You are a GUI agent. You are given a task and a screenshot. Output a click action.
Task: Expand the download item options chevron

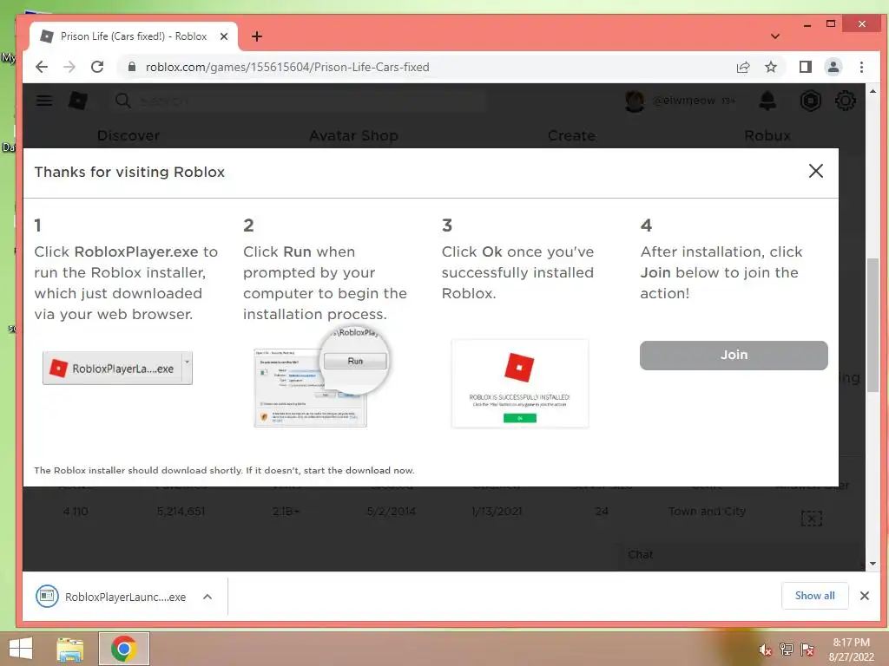pyautogui.click(x=207, y=597)
